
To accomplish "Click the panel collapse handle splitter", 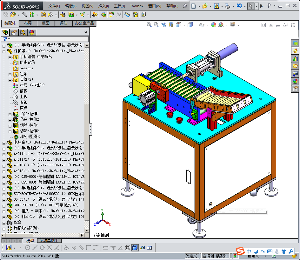I will click(90, 129).
